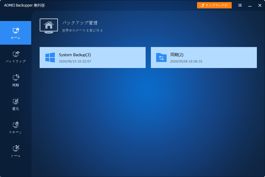The height and width of the screenshot is (177, 265).
Task: Click the AOMEI Backupper 無料版 title text
Action: point(24,5)
